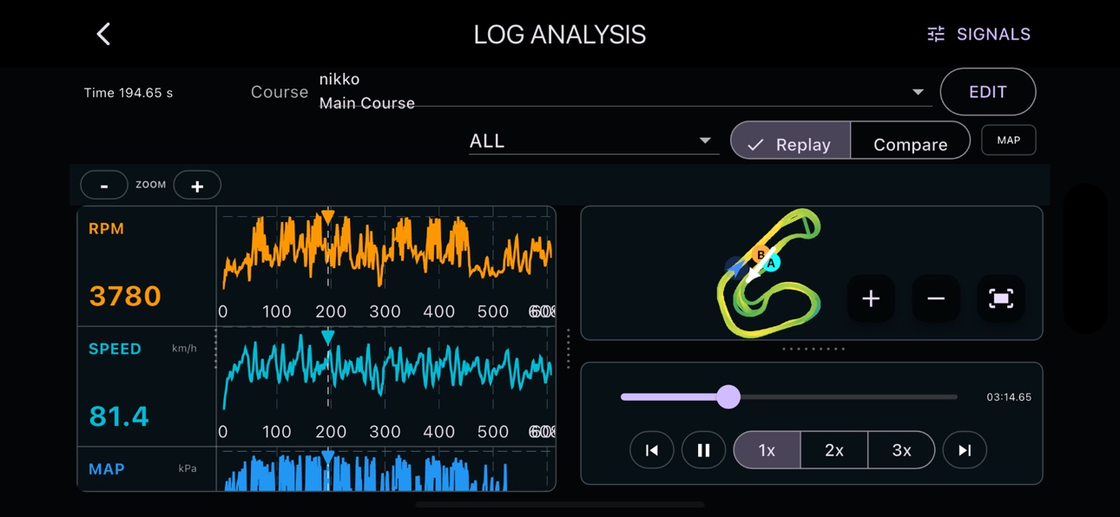
Task: Click marker A on the track map
Action: point(771,263)
